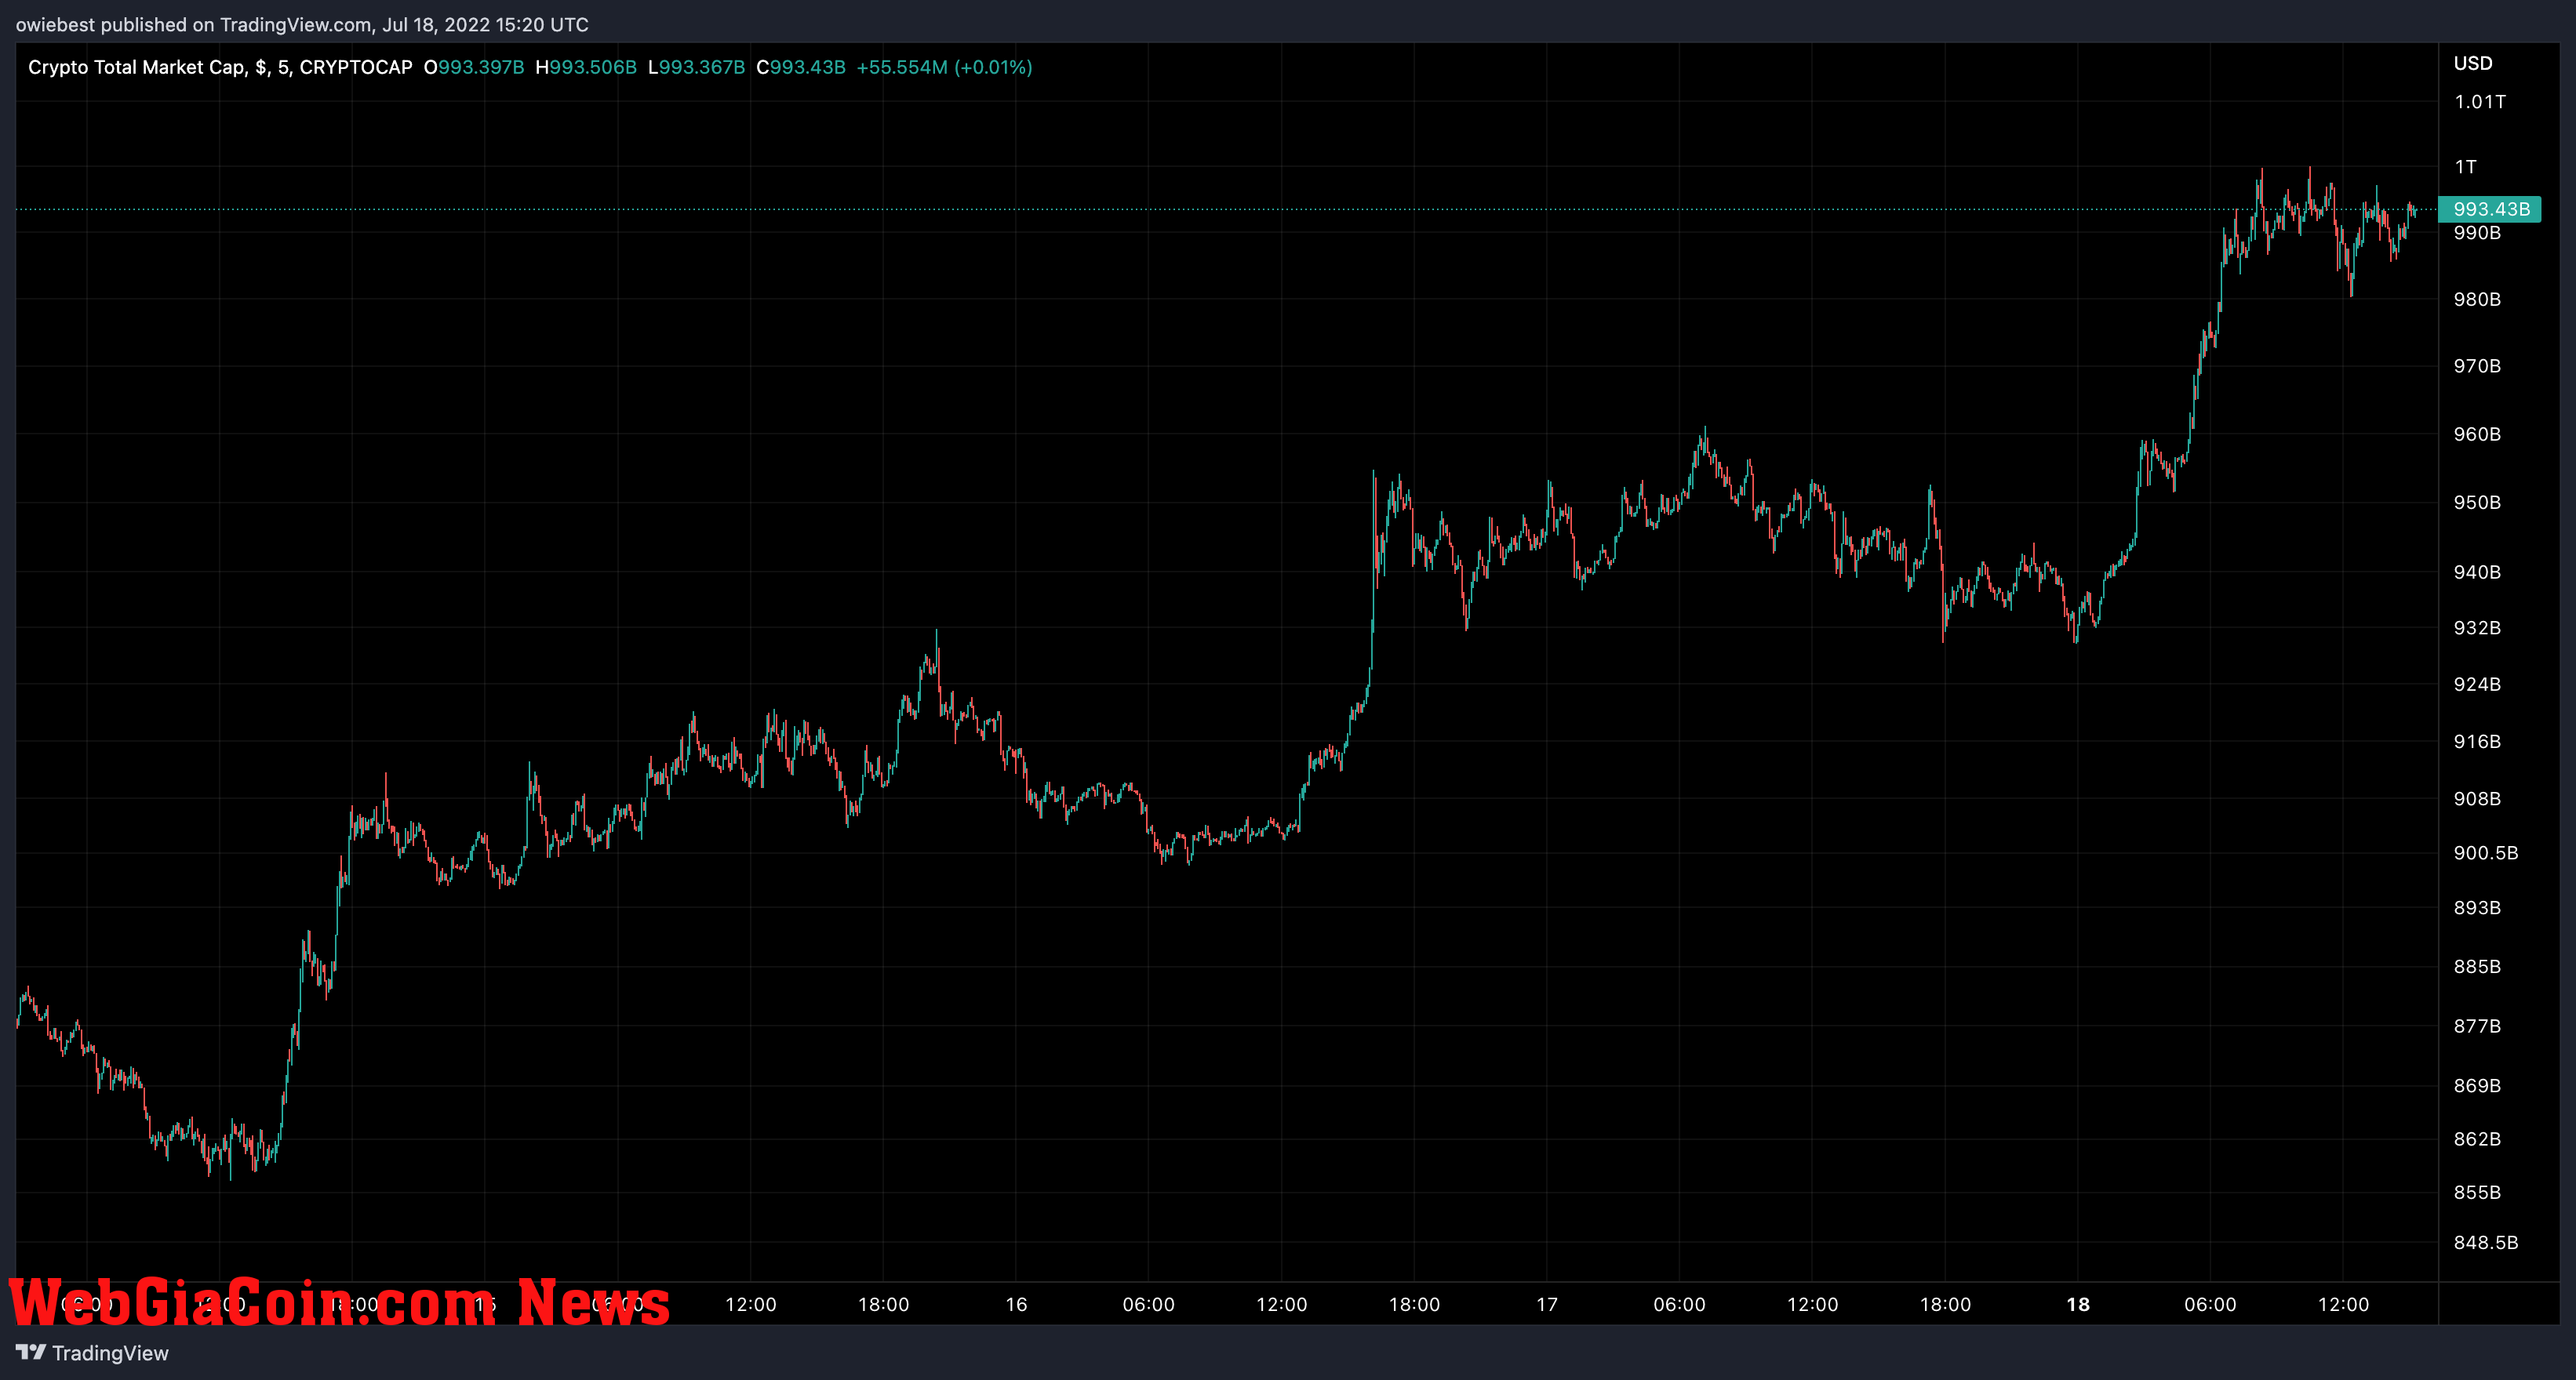Click the open value O993.397B
The height and width of the screenshot is (1380, 2576).
pos(474,67)
